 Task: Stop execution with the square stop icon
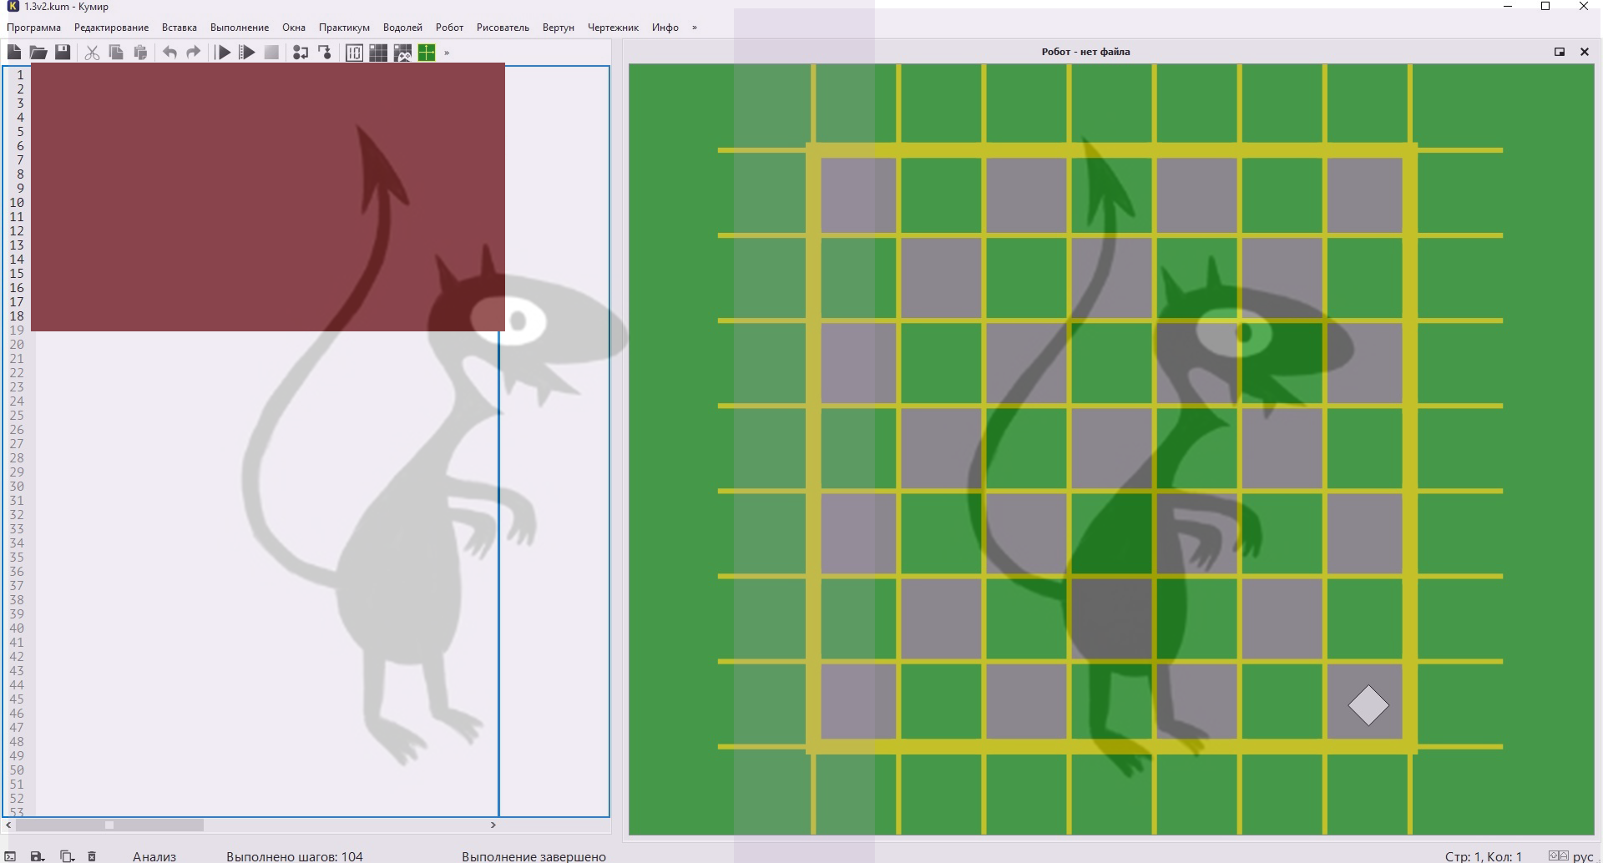271,53
